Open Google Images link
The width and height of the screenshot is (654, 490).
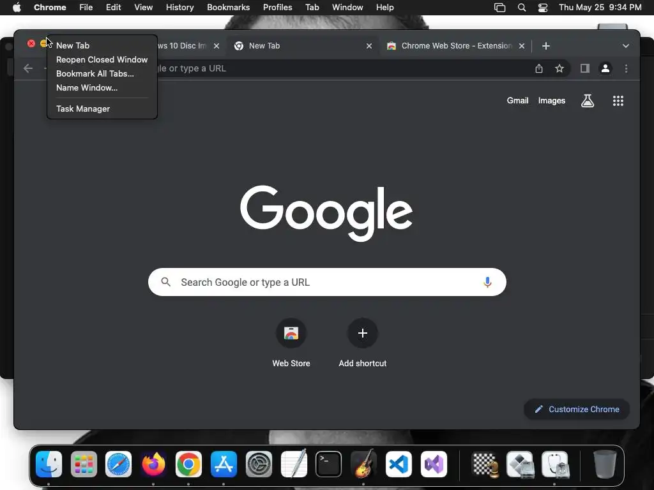pyautogui.click(x=551, y=100)
